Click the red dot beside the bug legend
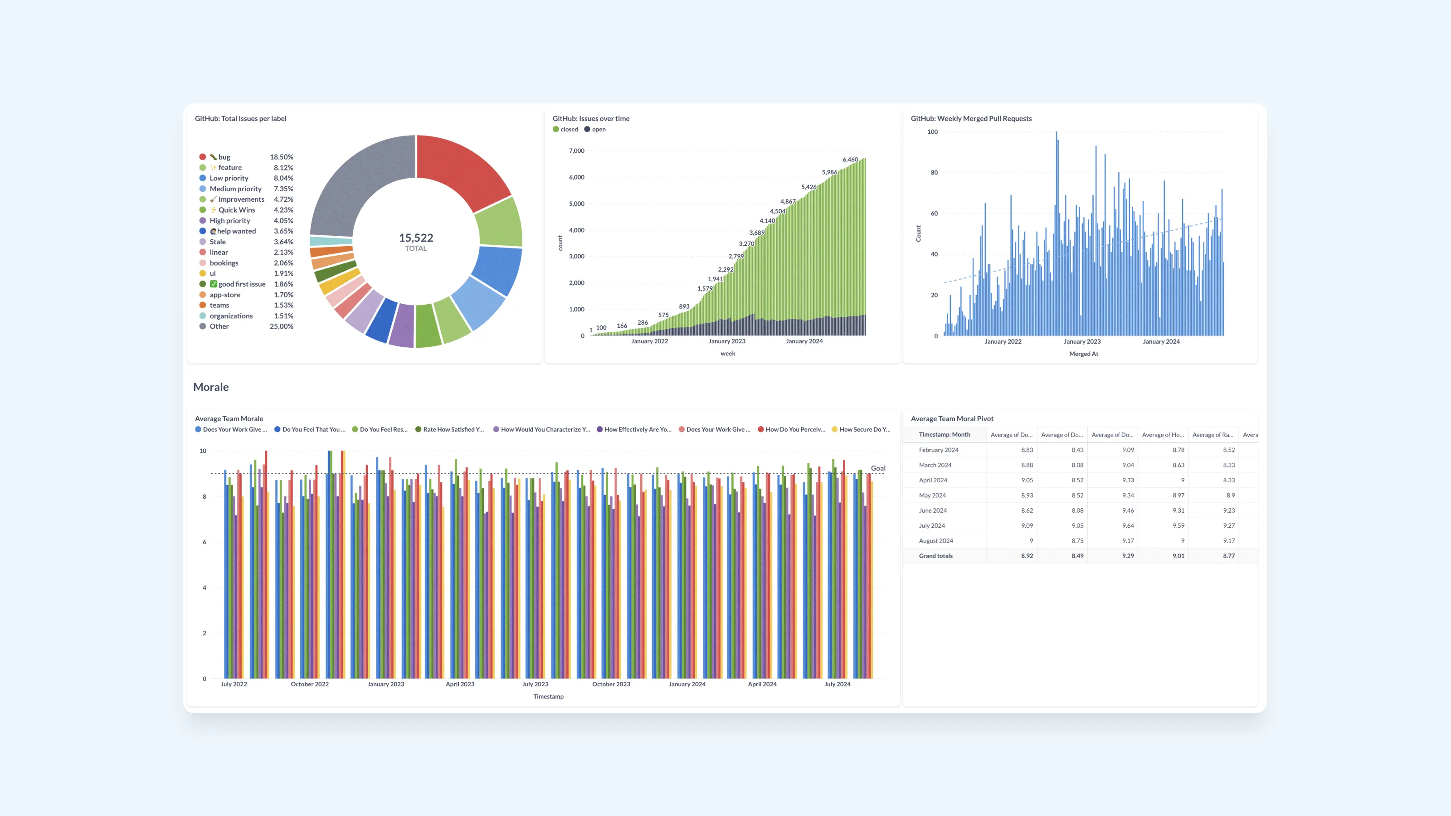 (202, 156)
